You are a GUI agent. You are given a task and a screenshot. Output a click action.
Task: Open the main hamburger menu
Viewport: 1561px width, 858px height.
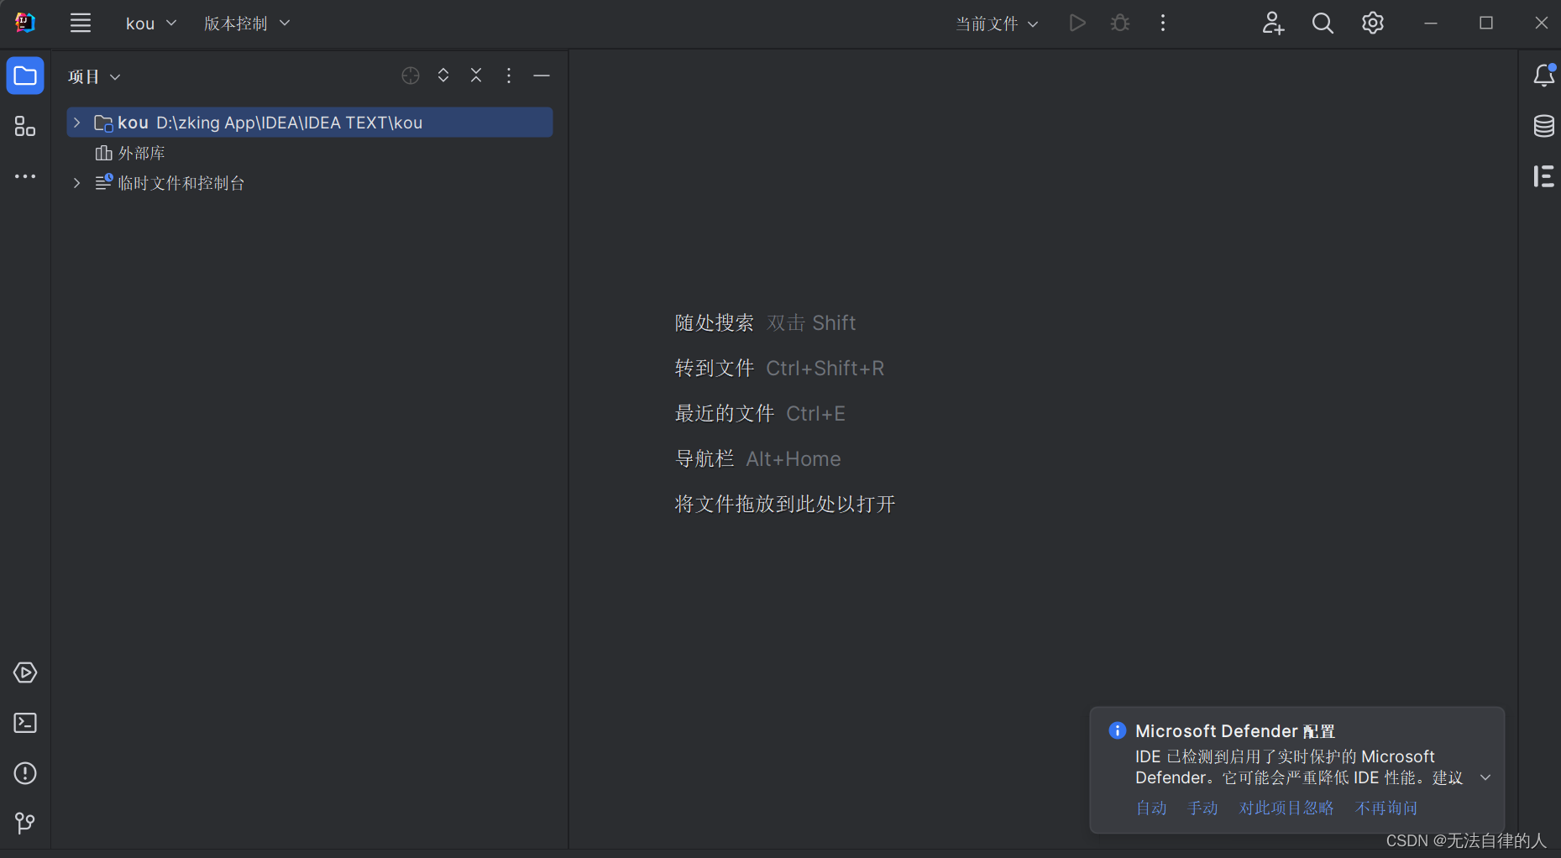[x=80, y=23]
